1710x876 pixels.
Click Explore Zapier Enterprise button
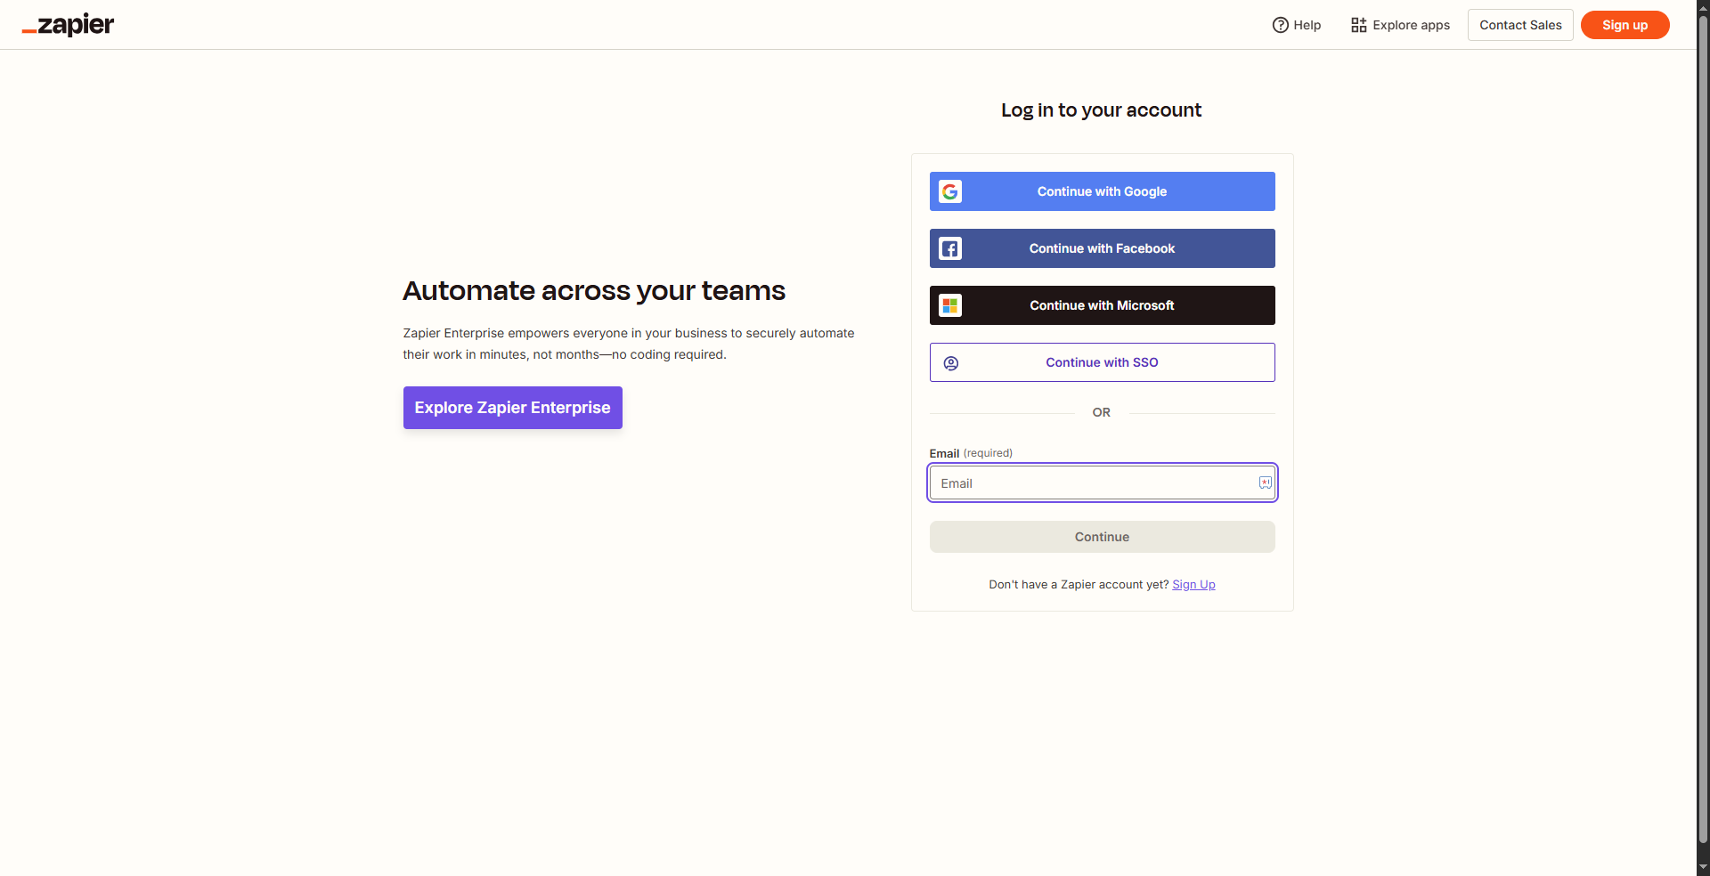point(512,408)
